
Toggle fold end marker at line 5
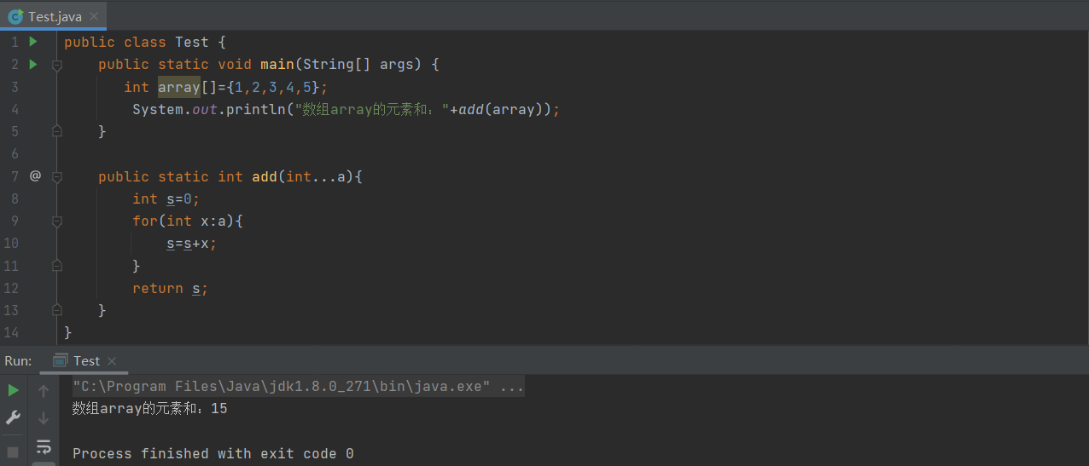click(x=56, y=131)
